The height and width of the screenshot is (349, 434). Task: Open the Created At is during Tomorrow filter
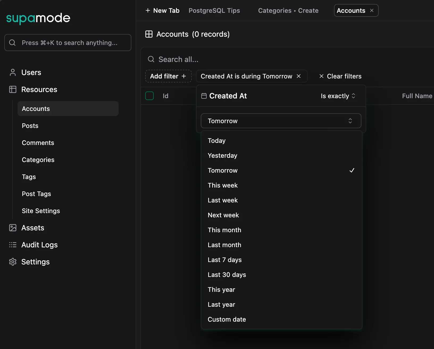point(247,76)
